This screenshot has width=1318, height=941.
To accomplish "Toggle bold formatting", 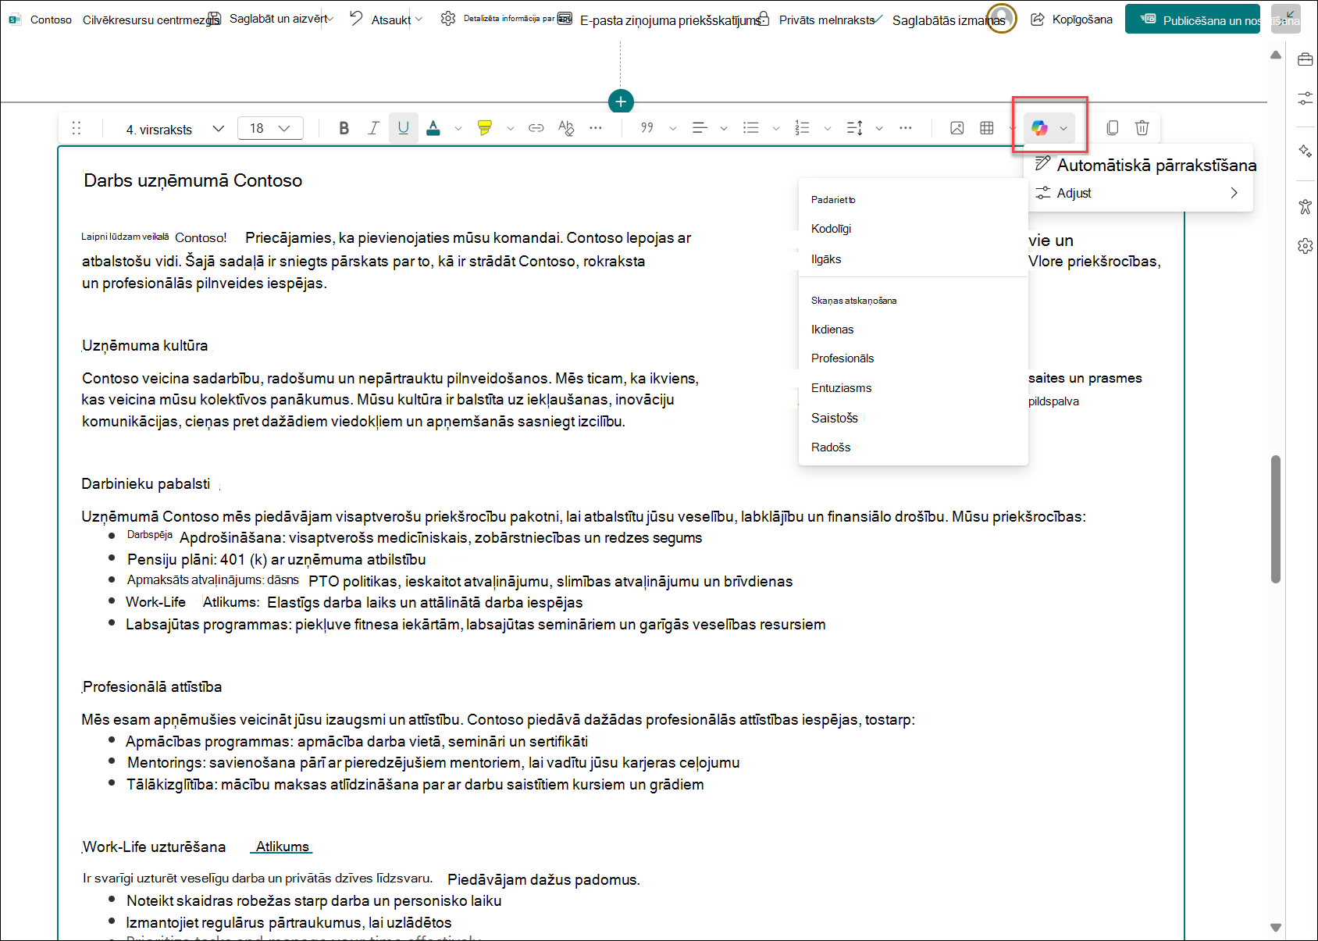I will (344, 128).
